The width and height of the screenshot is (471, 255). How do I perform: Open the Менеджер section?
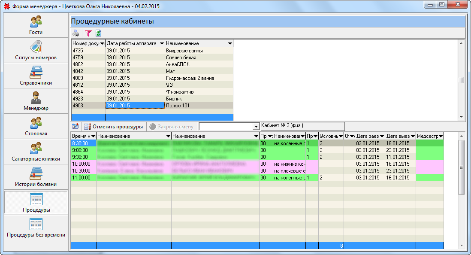click(x=36, y=101)
